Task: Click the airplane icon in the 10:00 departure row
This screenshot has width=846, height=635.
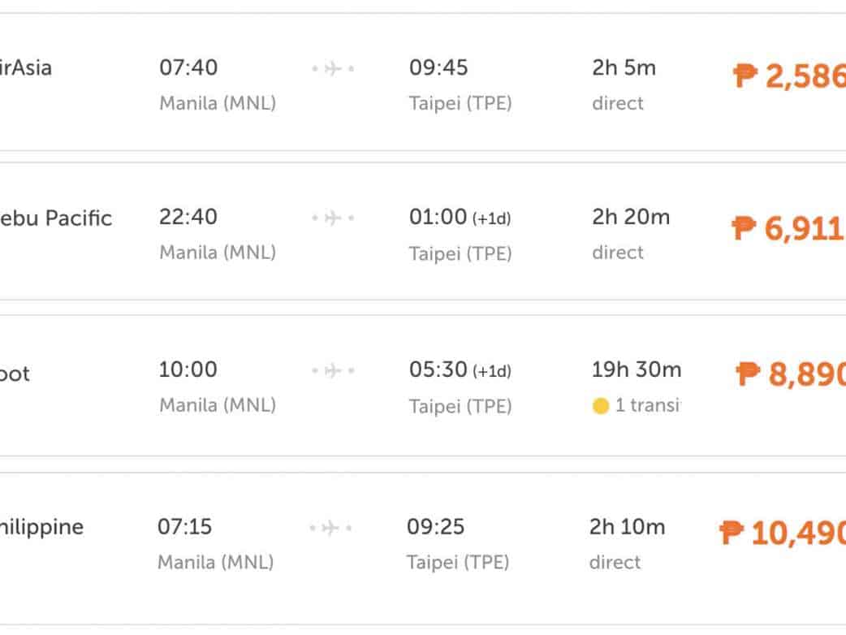Action: click(333, 371)
